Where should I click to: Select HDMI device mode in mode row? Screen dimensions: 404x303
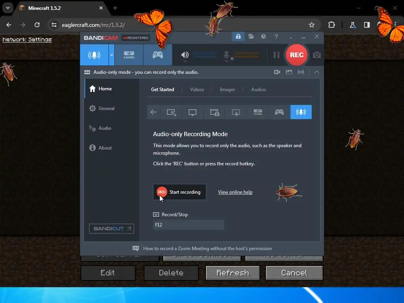(258, 112)
